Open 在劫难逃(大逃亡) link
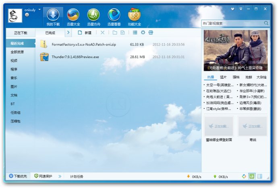Image resolution: width=278 pixels, height=188 pixels. click(219, 91)
